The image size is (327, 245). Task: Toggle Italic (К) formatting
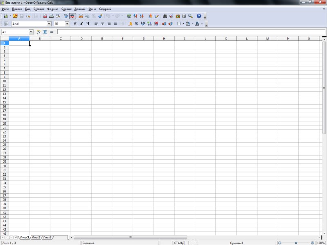(x=81, y=24)
